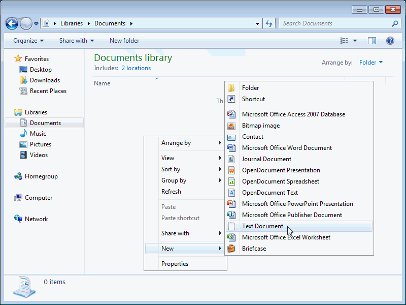Click the Word Document icon
This screenshot has height=305, width=406.
click(x=231, y=148)
